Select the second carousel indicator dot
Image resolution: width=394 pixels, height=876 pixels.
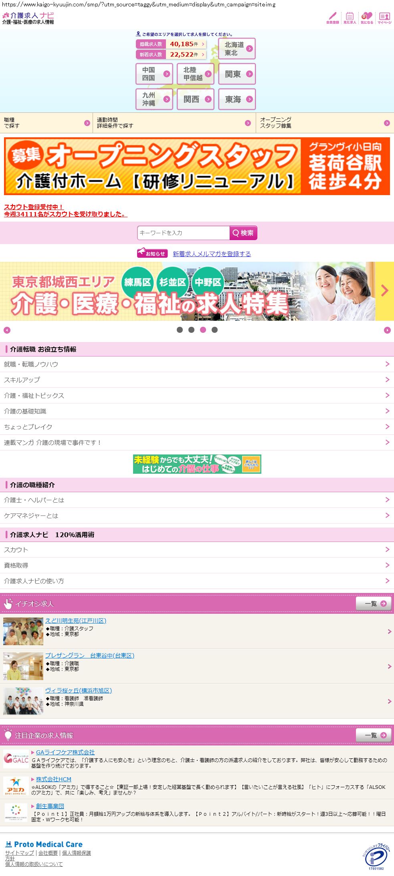(191, 330)
